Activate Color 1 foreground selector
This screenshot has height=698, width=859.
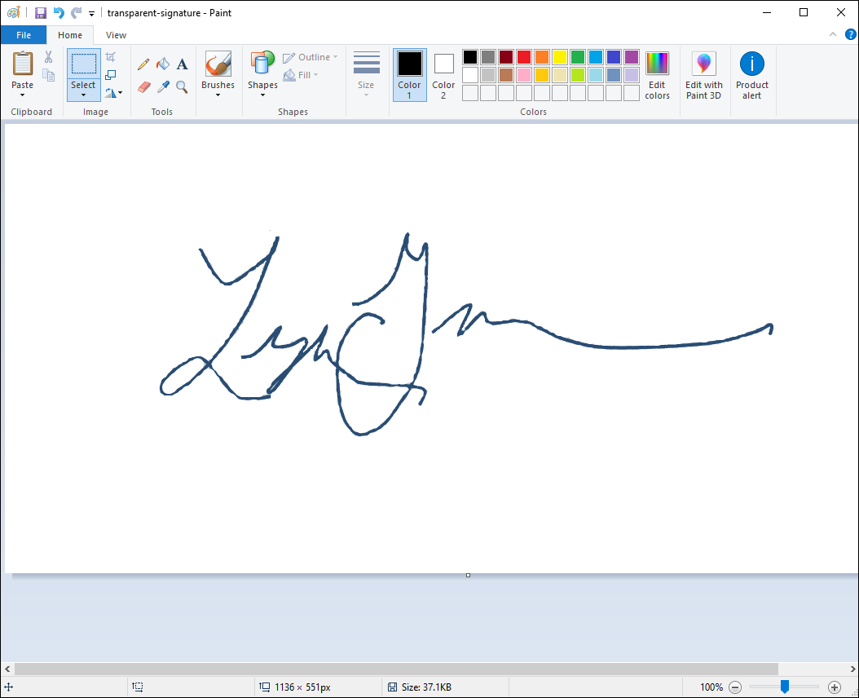(x=409, y=75)
